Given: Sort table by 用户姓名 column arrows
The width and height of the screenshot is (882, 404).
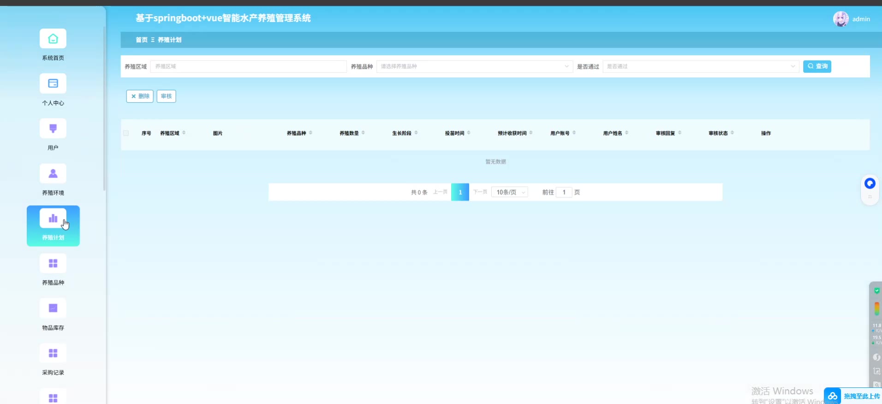Looking at the screenshot, I should 627,133.
